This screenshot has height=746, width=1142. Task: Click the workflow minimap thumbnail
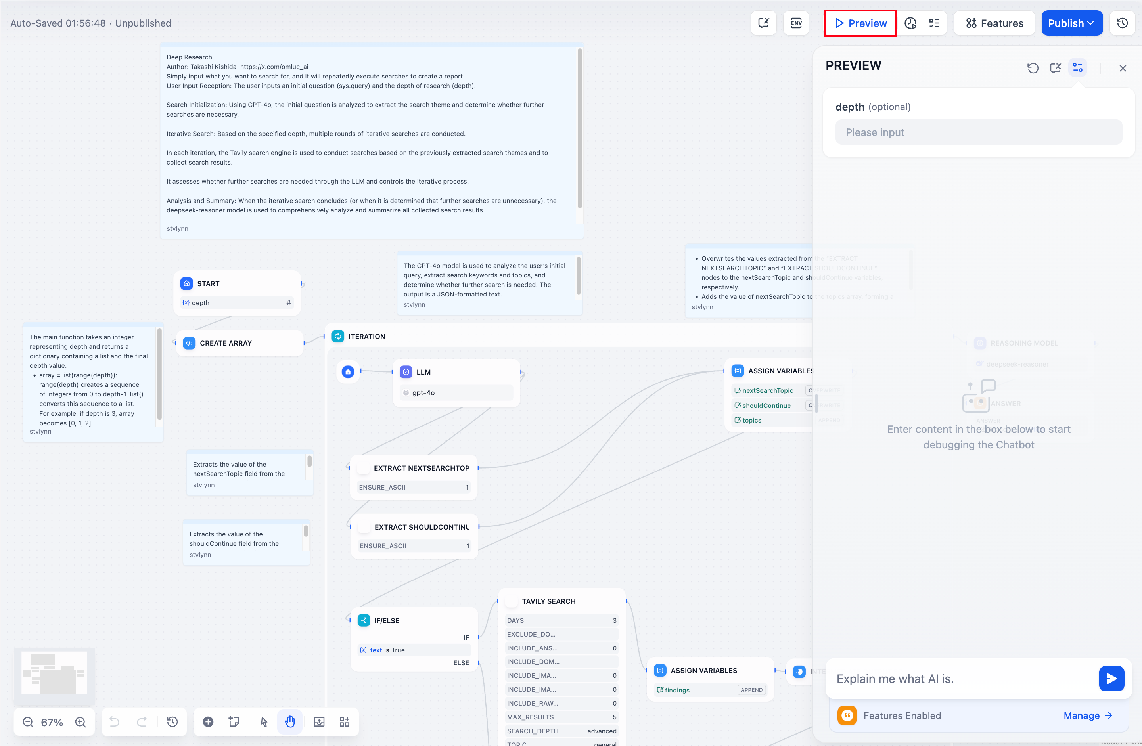[54, 673]
